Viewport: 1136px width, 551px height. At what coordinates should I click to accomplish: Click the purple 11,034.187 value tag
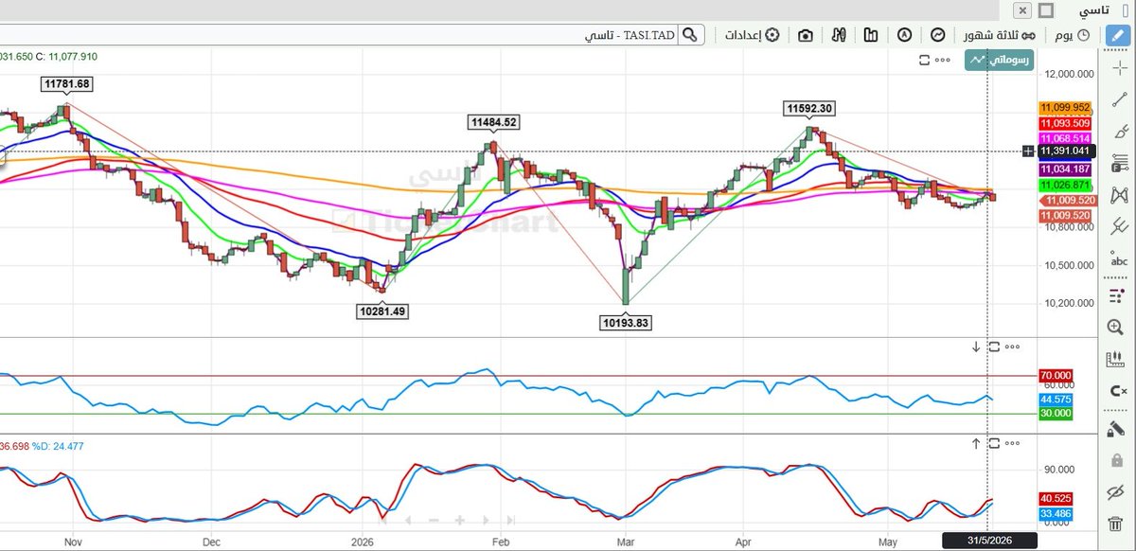[x=1065, y=169]
